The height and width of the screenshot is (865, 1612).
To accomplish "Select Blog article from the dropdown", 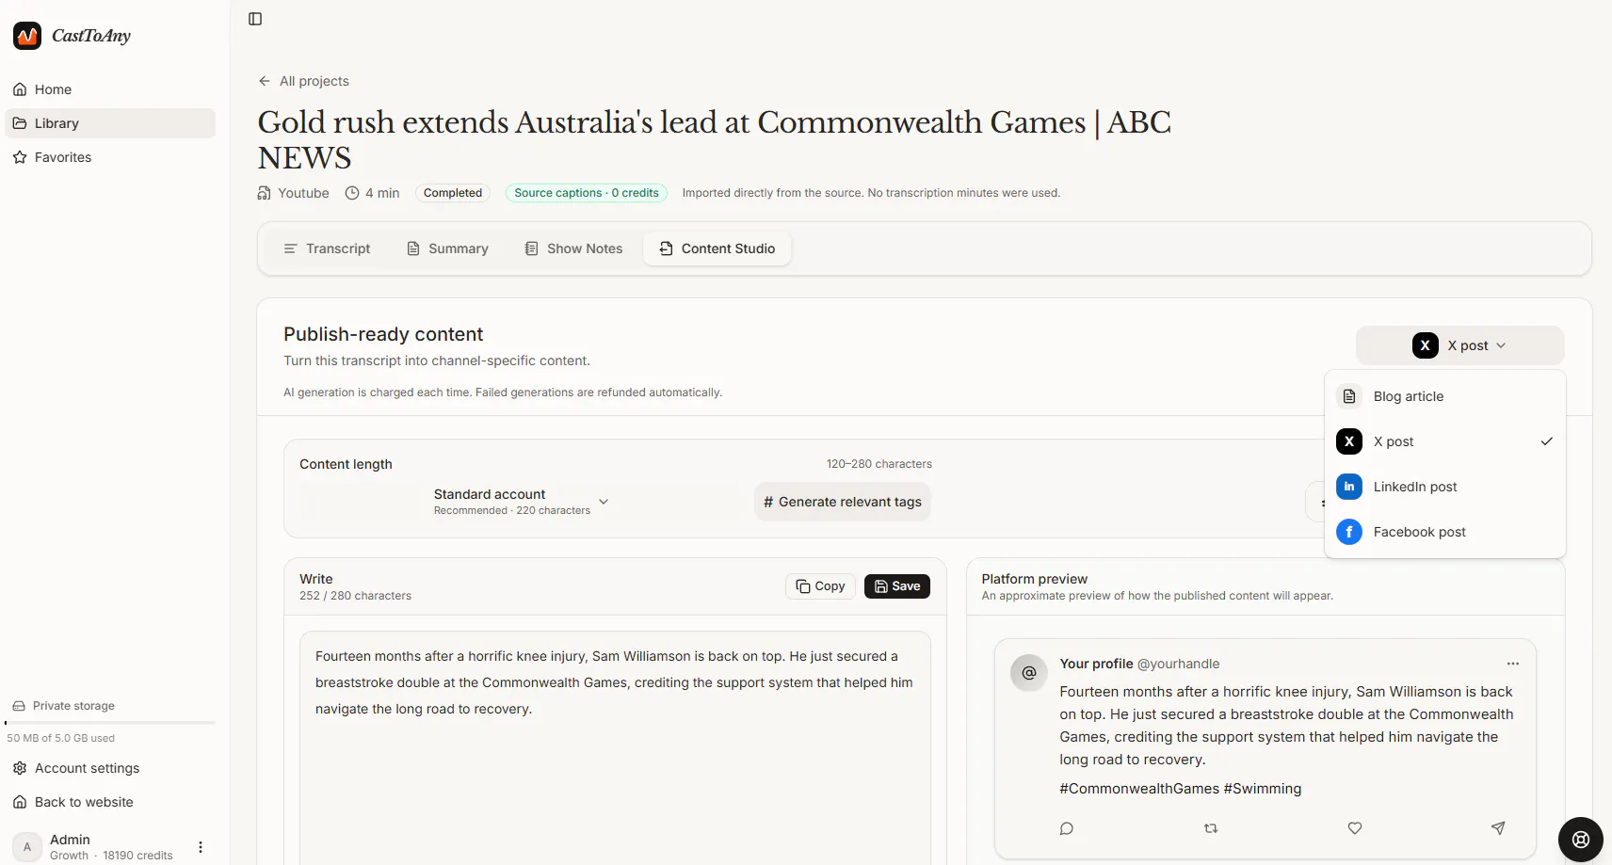I will point(1444,396).
